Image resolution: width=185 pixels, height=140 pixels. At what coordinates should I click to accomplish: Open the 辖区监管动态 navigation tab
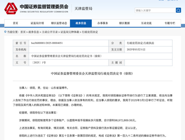(x=59, y=23)
